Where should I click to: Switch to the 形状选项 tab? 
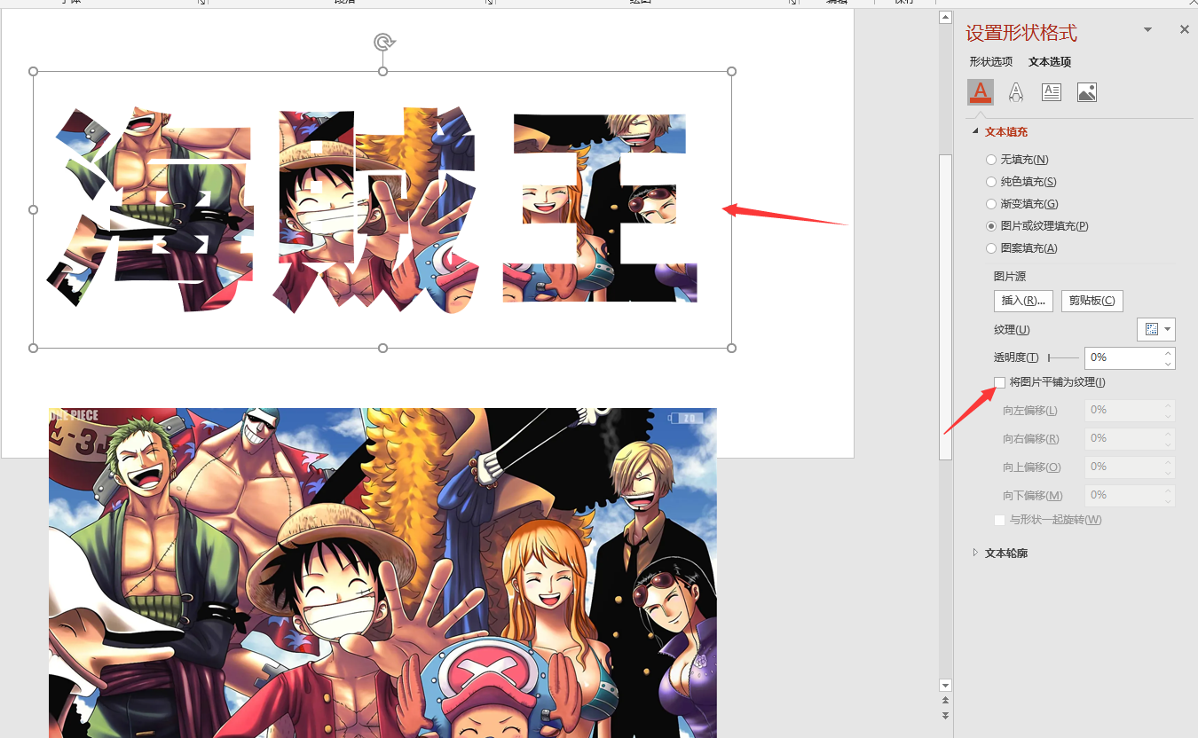coord(991,62)
